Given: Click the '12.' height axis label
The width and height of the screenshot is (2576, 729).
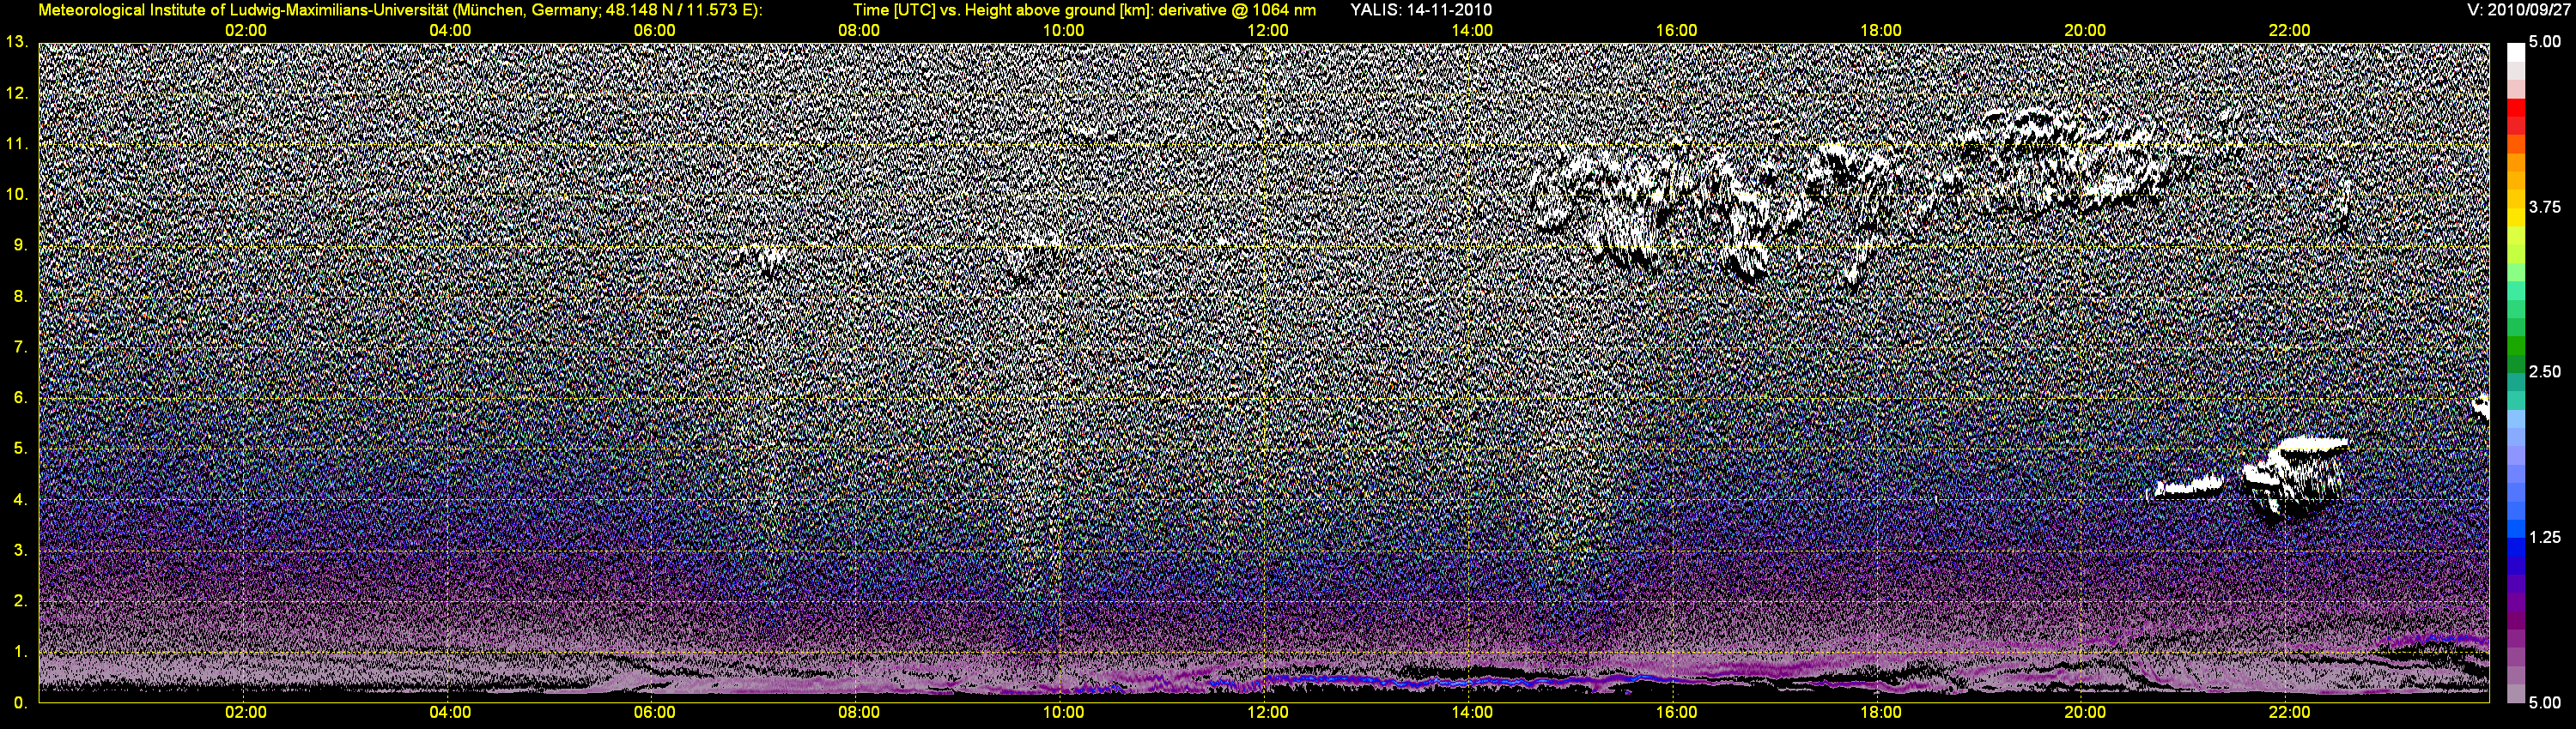Looking at the screenshot, I should [x=16, y=93].
